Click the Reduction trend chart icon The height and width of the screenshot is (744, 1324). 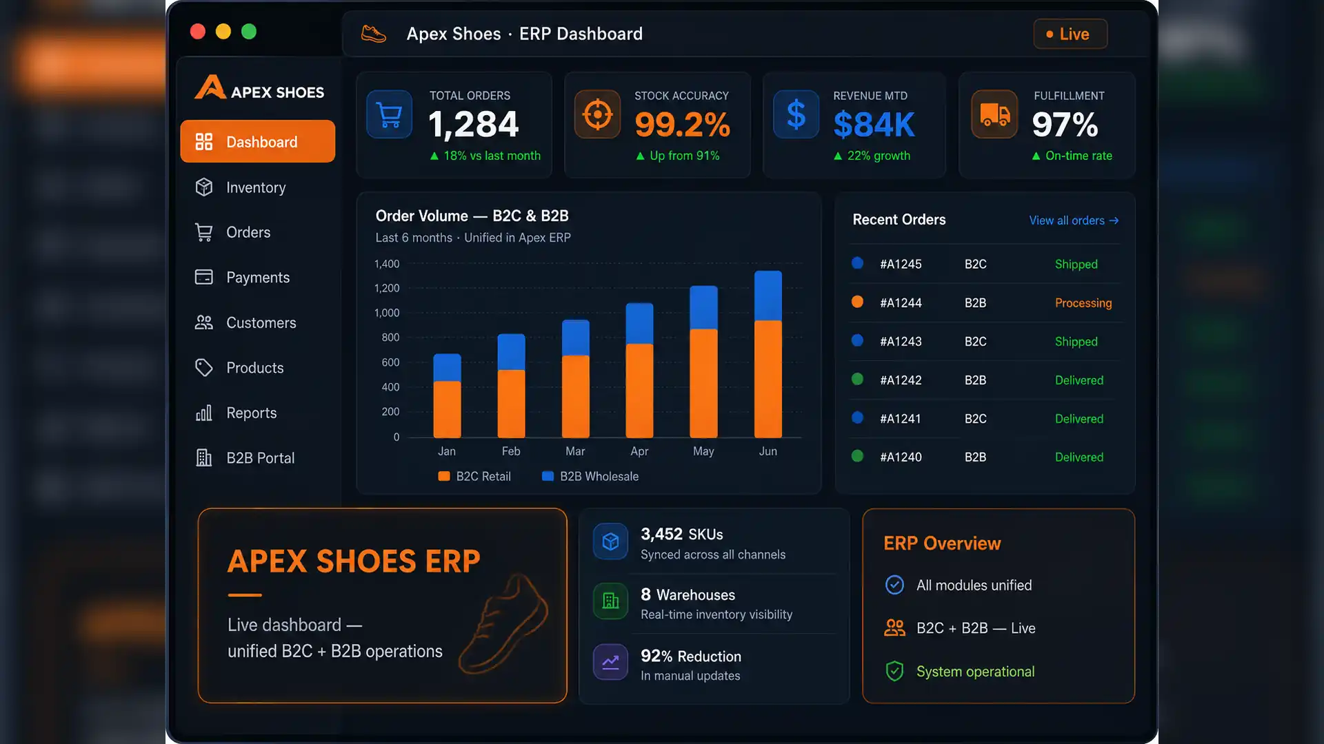click(x=610, y=663)
